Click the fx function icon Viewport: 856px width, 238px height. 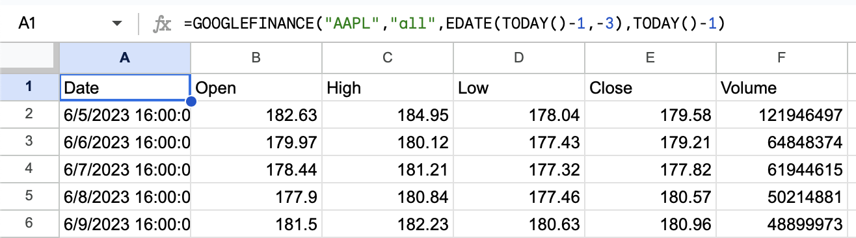click(161, 24)
